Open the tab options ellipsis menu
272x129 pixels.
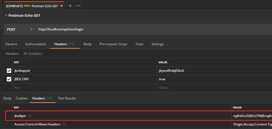pos(78,6)
